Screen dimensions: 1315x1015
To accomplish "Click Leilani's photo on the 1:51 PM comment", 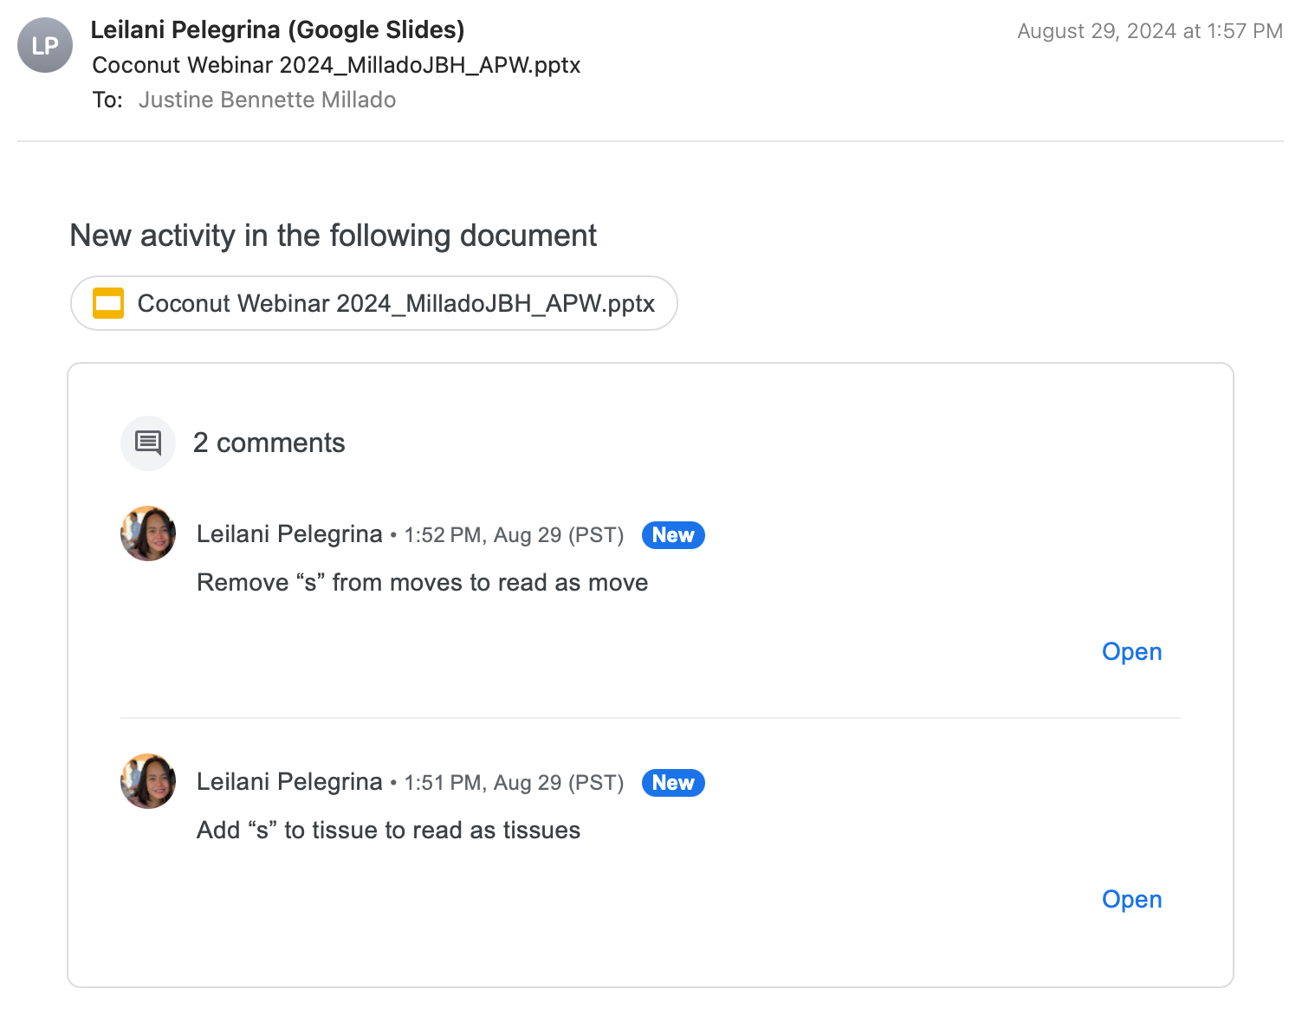I will [148, 781].
